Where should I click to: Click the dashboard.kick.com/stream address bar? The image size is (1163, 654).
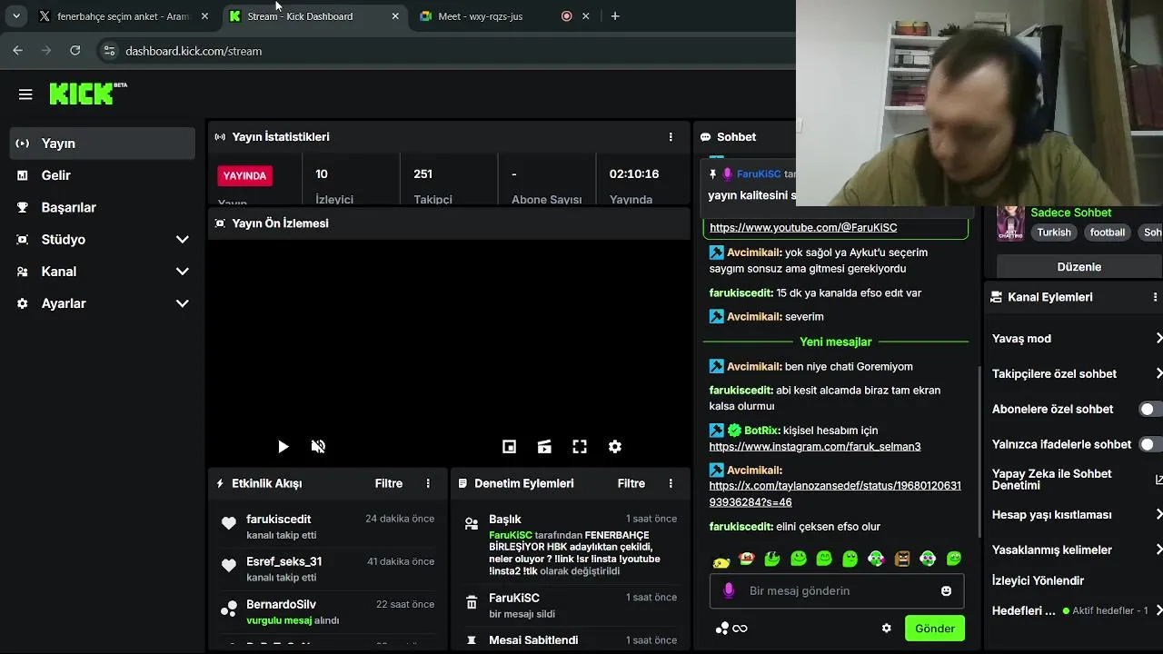(194, 51)
